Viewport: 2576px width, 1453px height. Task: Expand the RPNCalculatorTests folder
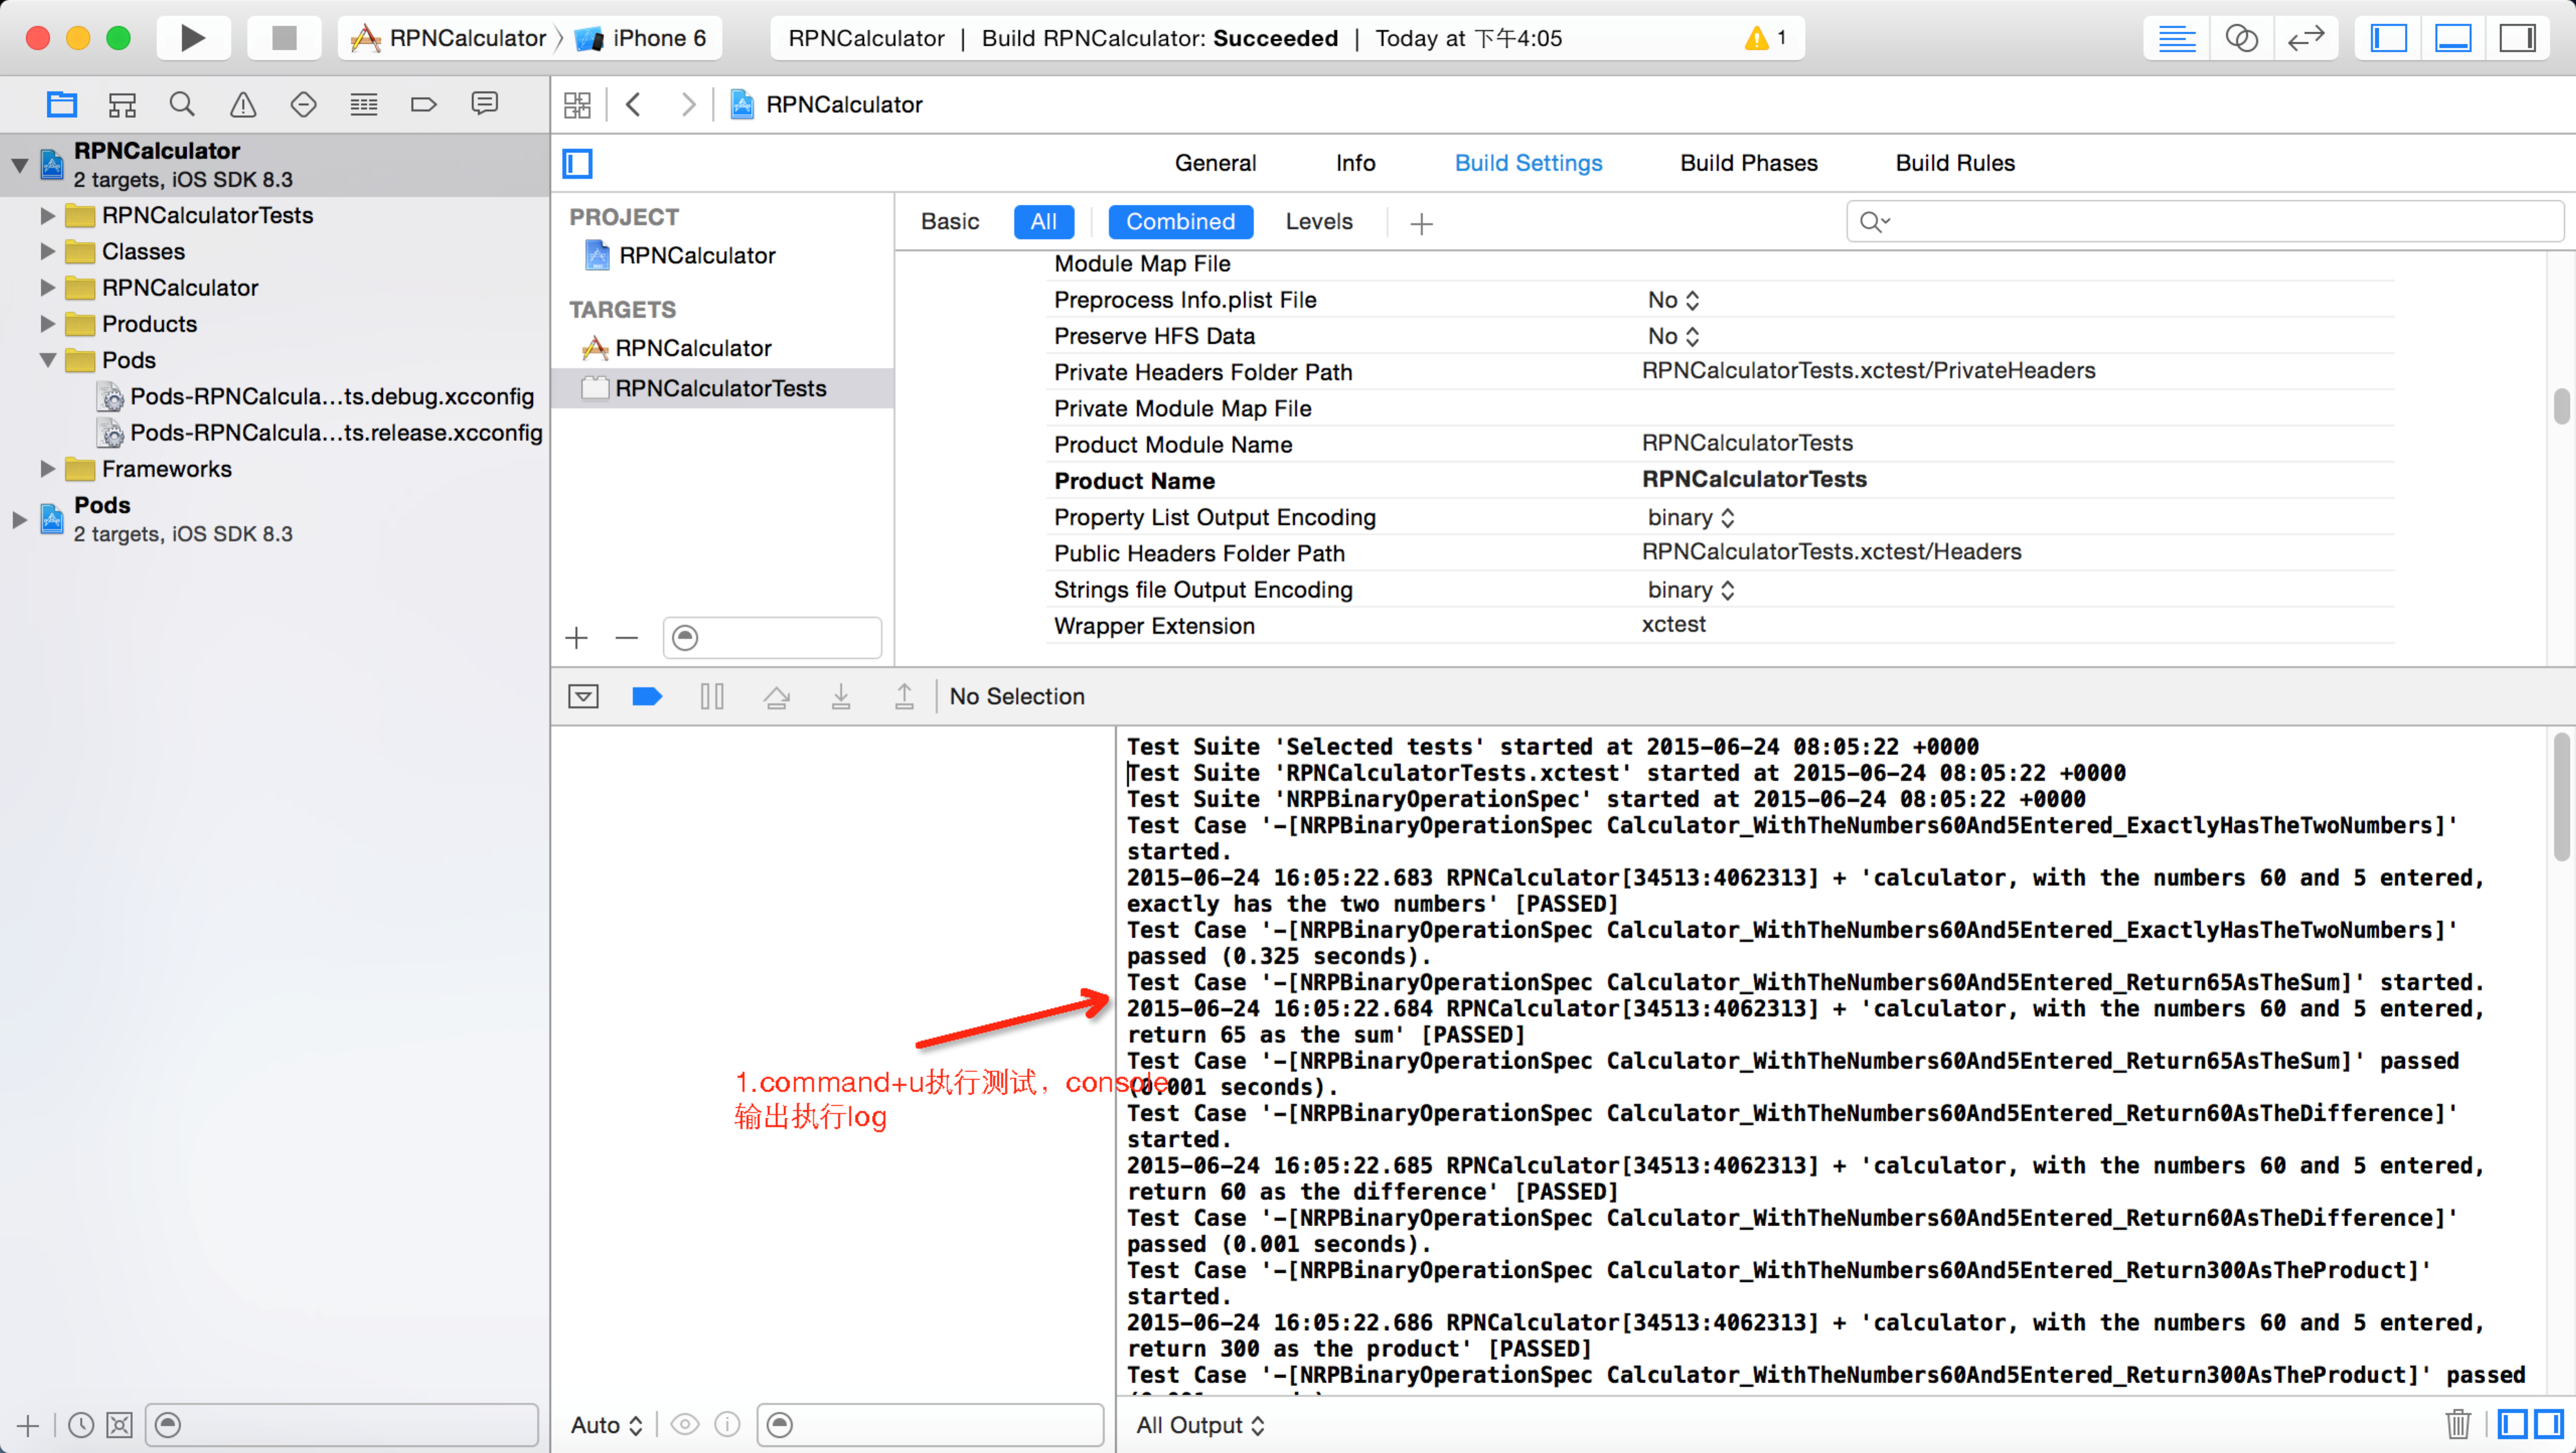[47, 215]
